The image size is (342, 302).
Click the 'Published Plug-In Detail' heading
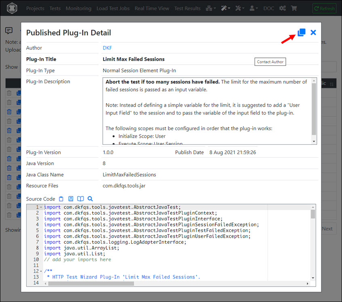click(x=68, y=33)
